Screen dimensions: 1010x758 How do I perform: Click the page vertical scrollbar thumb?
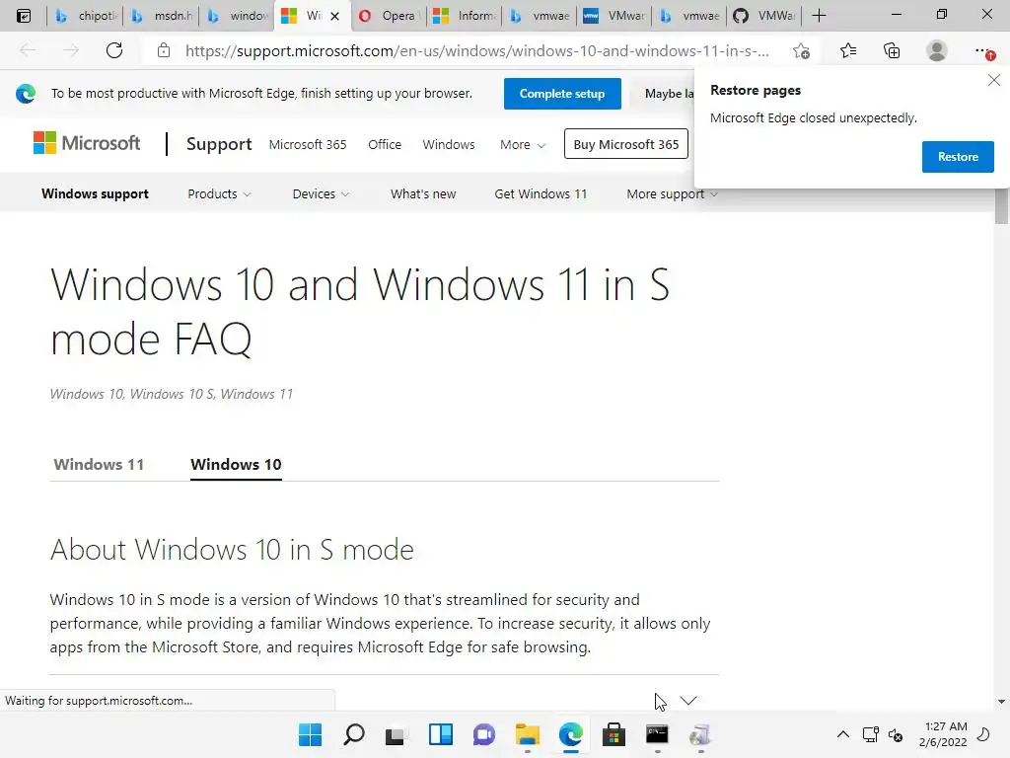1001,207
